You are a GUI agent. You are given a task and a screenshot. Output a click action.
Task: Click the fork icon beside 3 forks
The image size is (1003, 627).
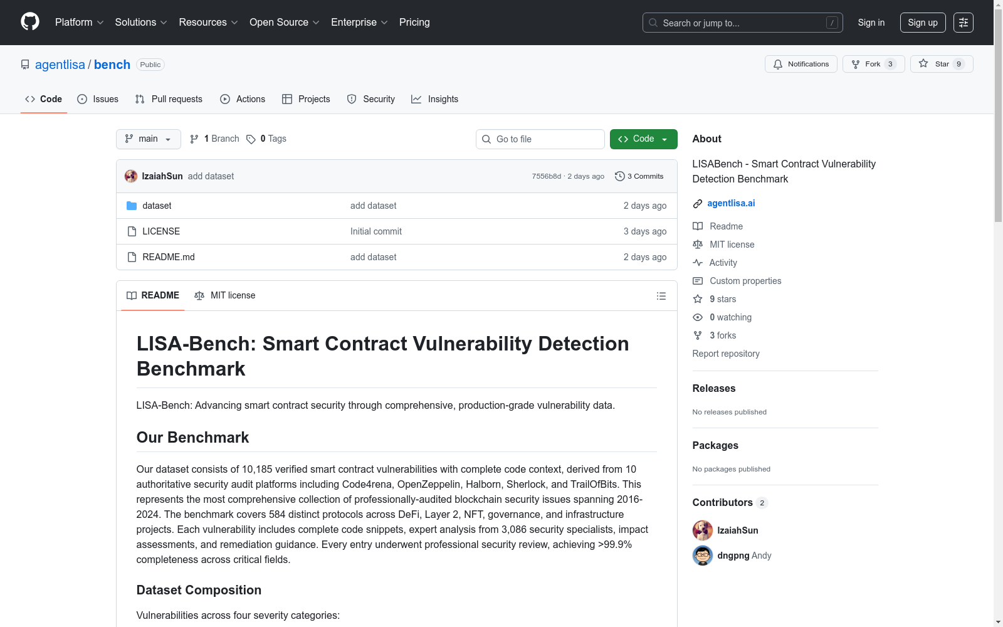point(698,335)
